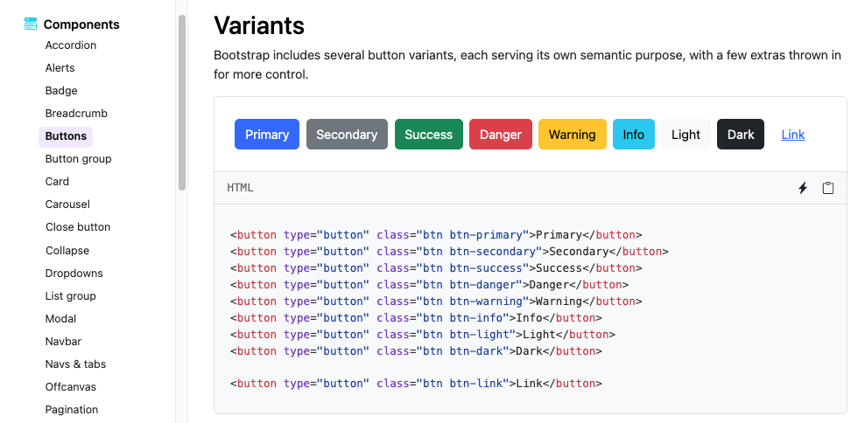The image size is (865, 423).
Task: Open the Components section heading
Action: click(x=81, y=24)
